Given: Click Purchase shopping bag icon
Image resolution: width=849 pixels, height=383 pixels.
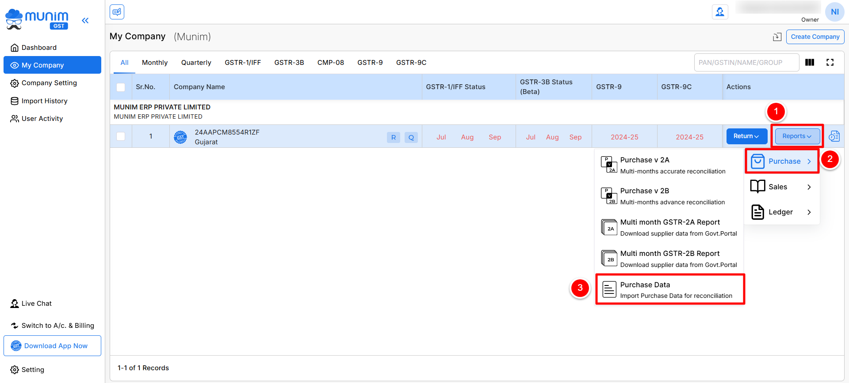Looking at the screenshot, I should (x=757, y=161).
